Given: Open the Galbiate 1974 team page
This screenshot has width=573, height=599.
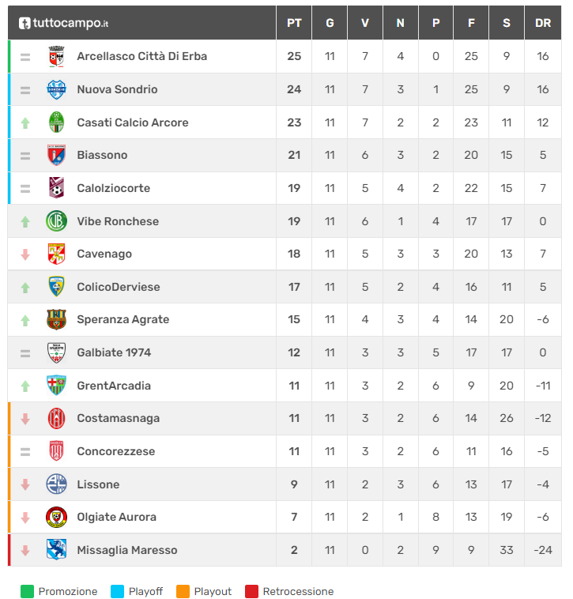Looking at the screenshot, I should coord(114,352).
